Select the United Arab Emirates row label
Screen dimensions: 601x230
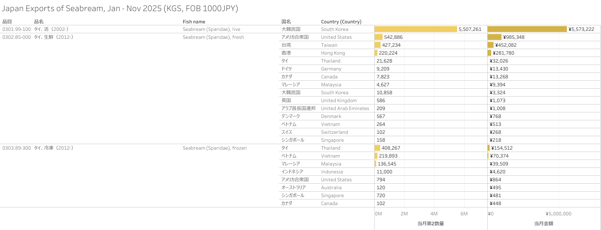tap(345, 108)
